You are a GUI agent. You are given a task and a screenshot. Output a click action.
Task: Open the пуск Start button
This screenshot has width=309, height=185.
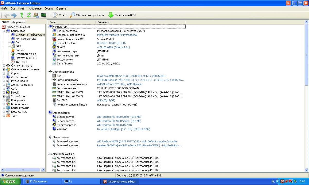(11, 182)
